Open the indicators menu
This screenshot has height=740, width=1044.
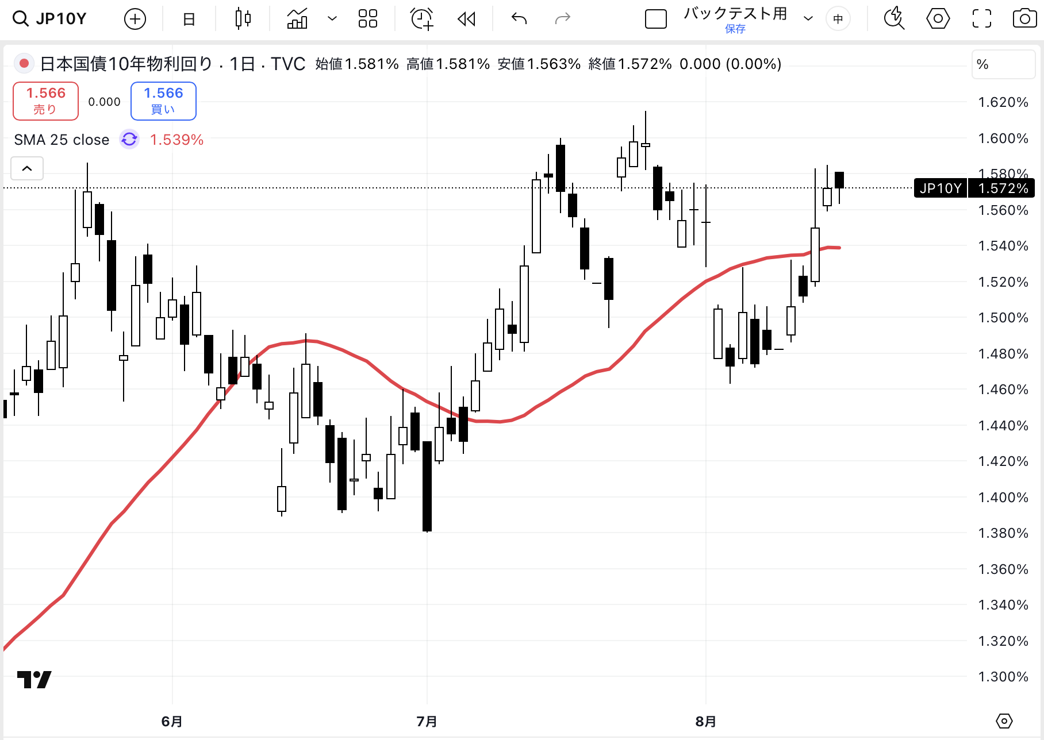point(297,19)
